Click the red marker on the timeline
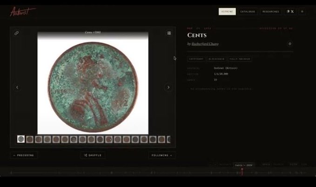 (x=242, y=172)
